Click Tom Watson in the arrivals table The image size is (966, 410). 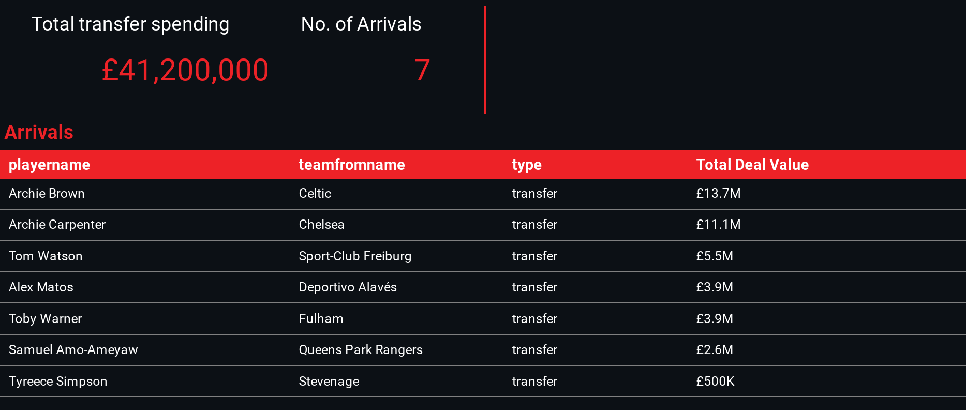coord(46,256)
